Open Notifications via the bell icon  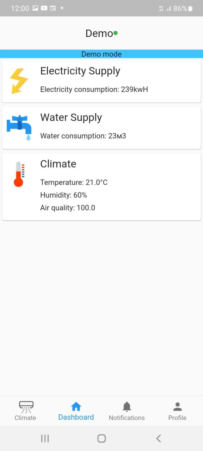pyautogui.click(x=127, y=407)
